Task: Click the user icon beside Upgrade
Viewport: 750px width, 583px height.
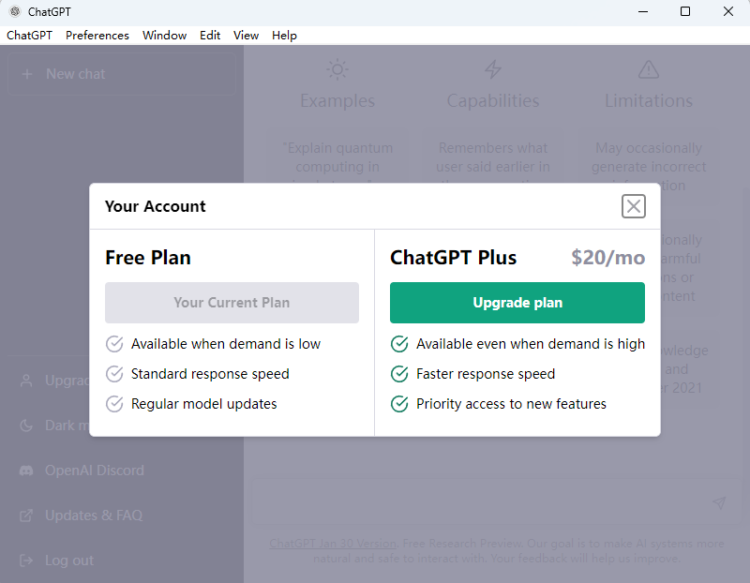Action: [x=26, y=381]
